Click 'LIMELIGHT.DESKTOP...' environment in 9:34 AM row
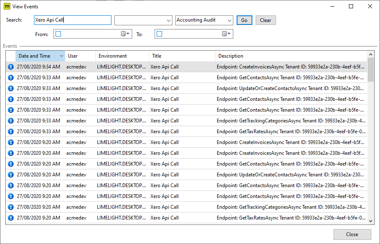 point(121,67)
